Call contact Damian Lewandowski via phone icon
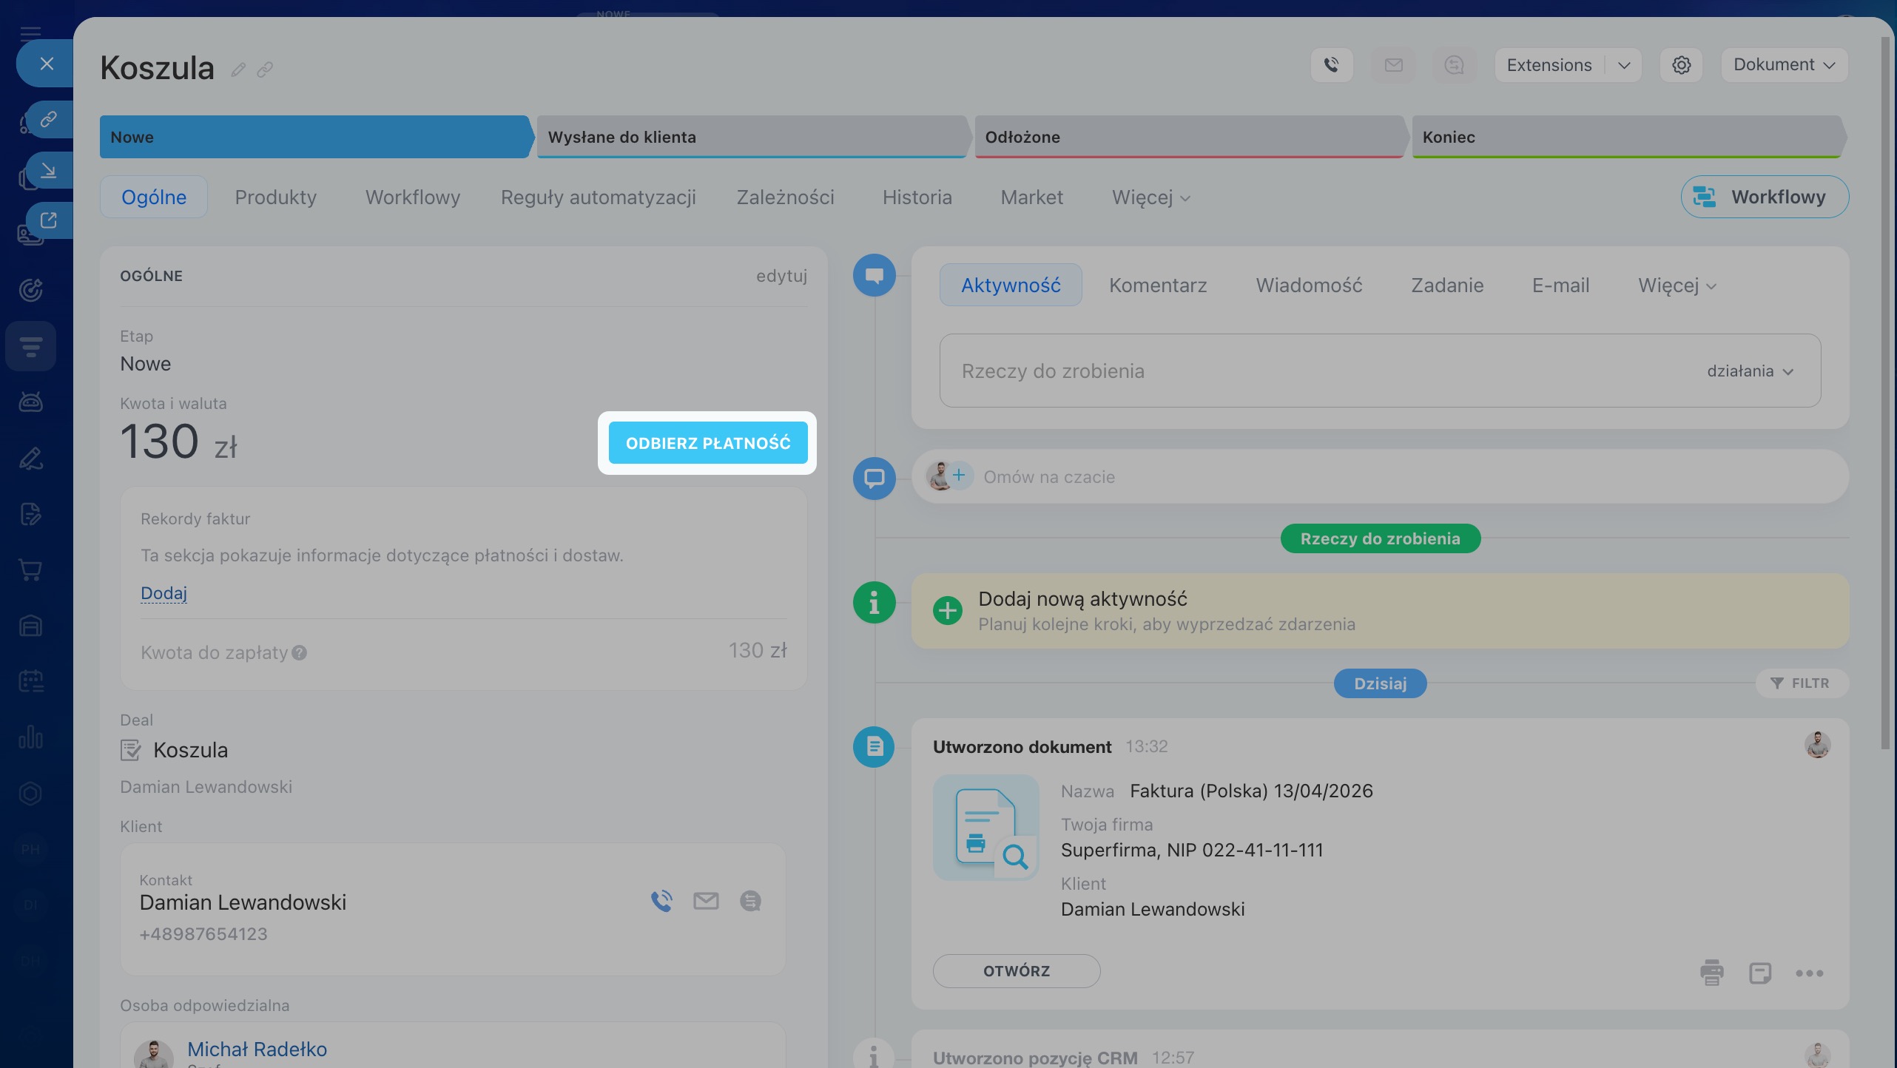The height and width of the screenshot is (1068, 1897). pos(661,901)
